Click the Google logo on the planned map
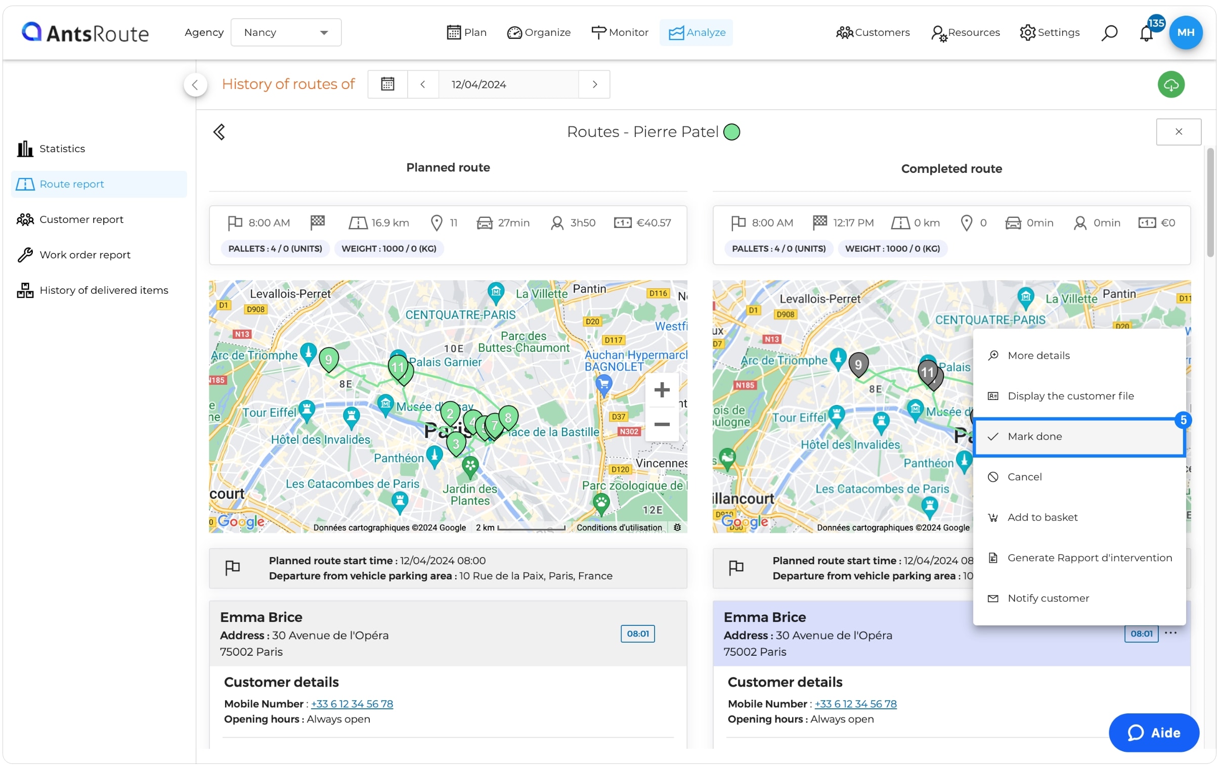 (x=241, y=522)
